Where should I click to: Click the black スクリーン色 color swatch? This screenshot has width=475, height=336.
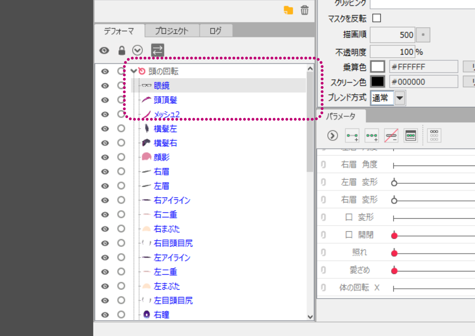pyautogui.click(x=378, y=82)
